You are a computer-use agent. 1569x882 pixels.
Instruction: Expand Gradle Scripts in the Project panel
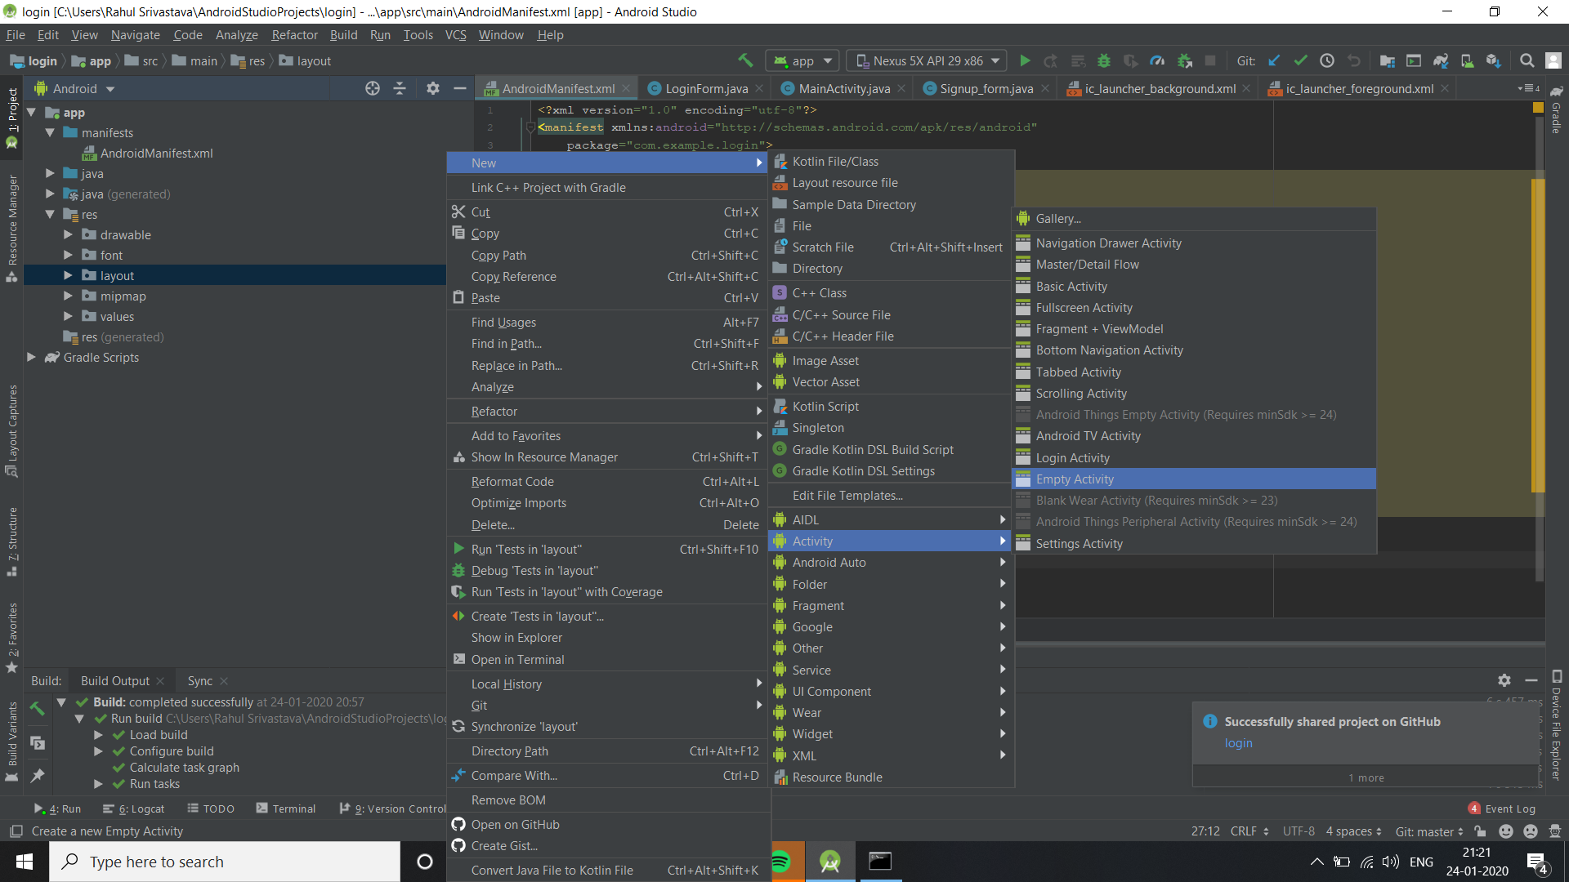click(x=31, y=357)
